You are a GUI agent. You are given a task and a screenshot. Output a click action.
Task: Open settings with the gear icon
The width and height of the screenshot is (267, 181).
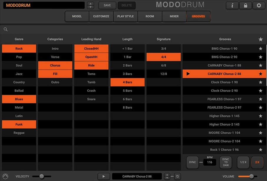pos(259,6)
